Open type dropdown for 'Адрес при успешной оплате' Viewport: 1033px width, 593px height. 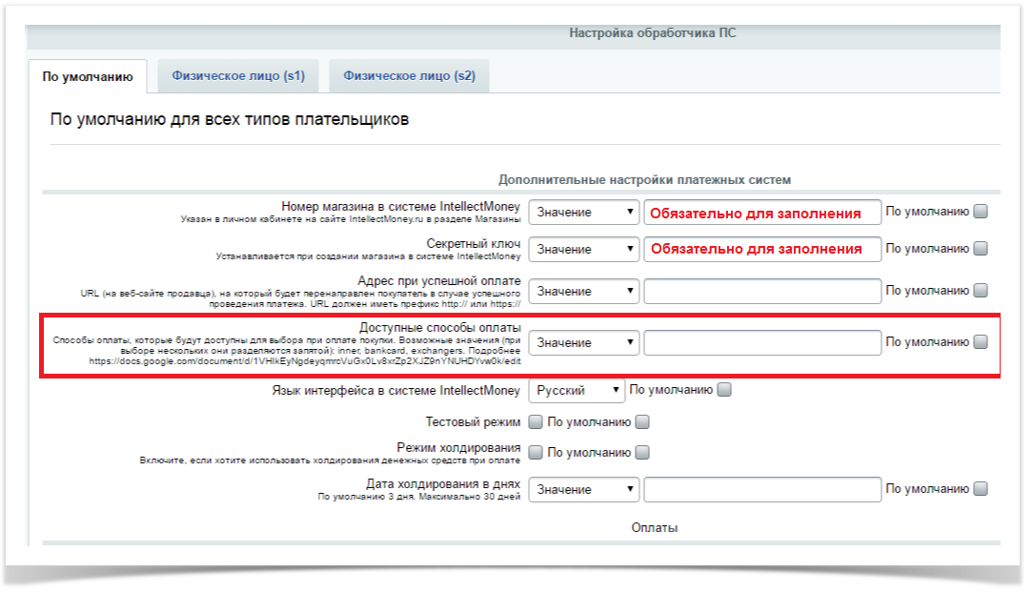583,291
